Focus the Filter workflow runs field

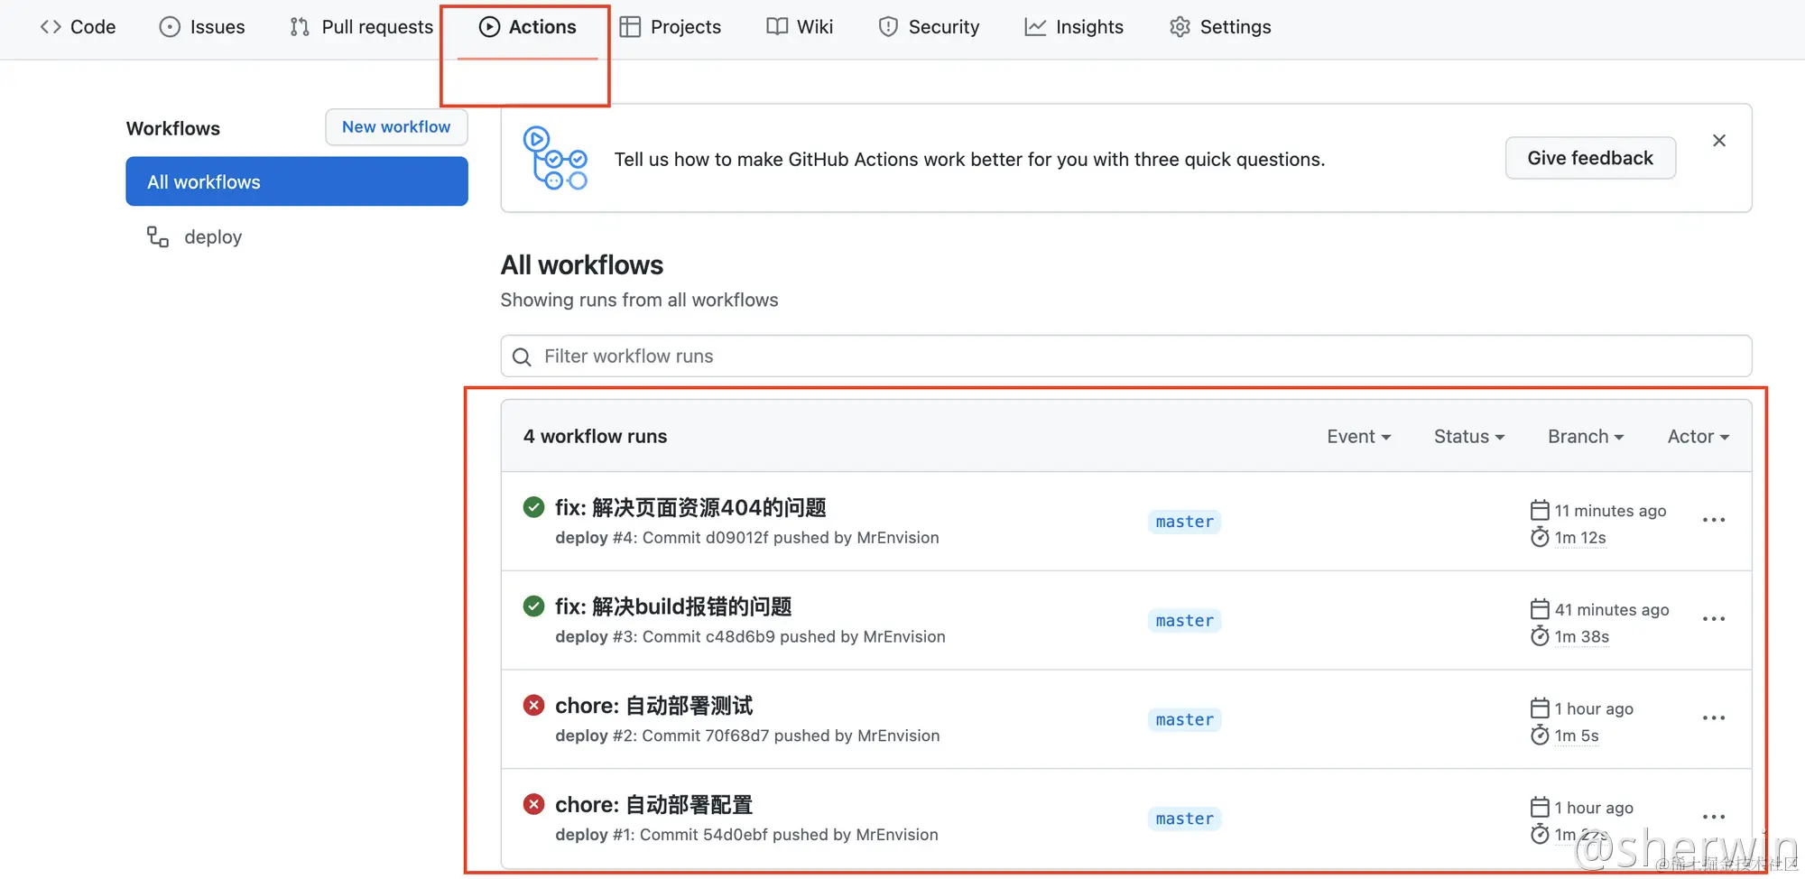point(1126,356)
